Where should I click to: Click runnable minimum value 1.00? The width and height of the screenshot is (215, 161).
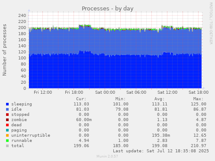(x=123, y=141)
